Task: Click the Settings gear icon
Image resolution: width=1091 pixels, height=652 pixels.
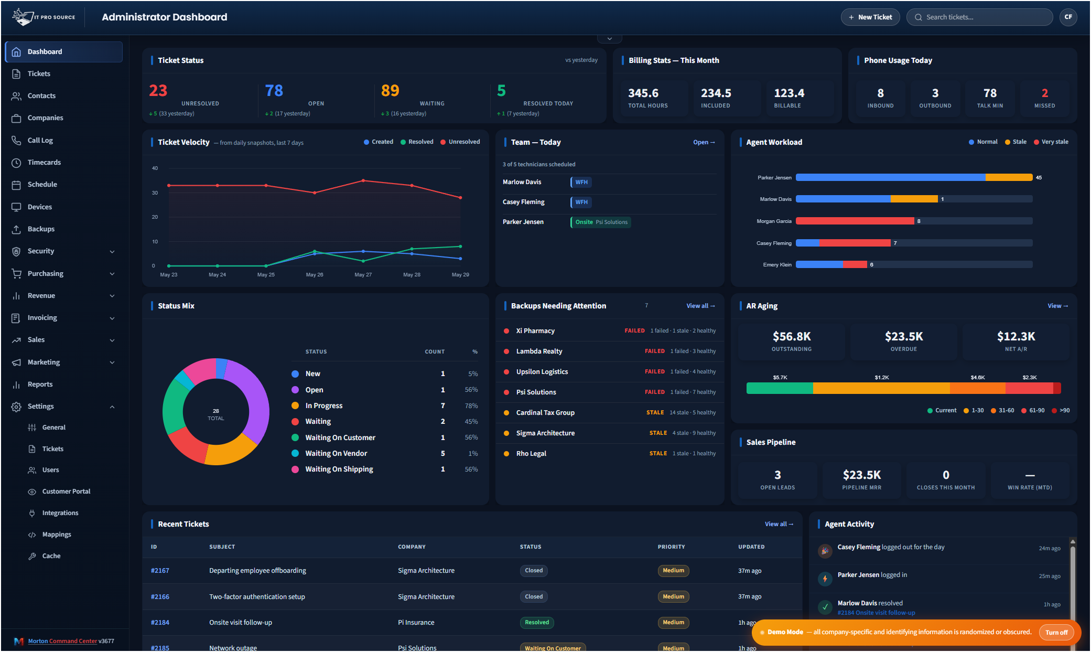Action: tap(16, 407)
